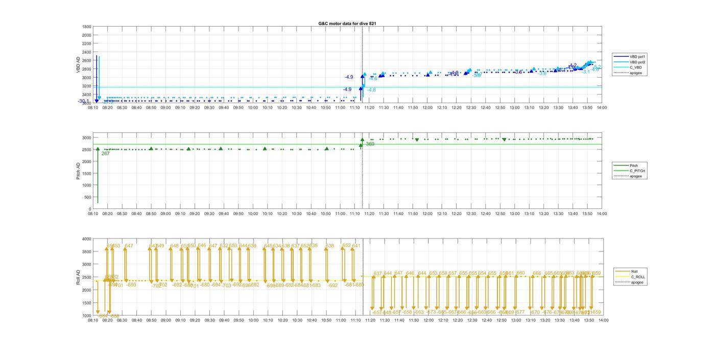Click the title 'G&C motor data for dive 821'
This screenshot has height=354, width=715.
[x=347, y=23]
